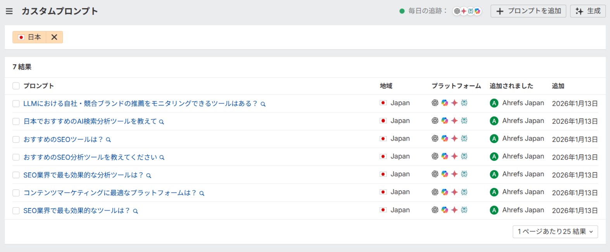Click the 日本 filter chip
This screenshot has width=610, height=252.
(x=29, y=37)
